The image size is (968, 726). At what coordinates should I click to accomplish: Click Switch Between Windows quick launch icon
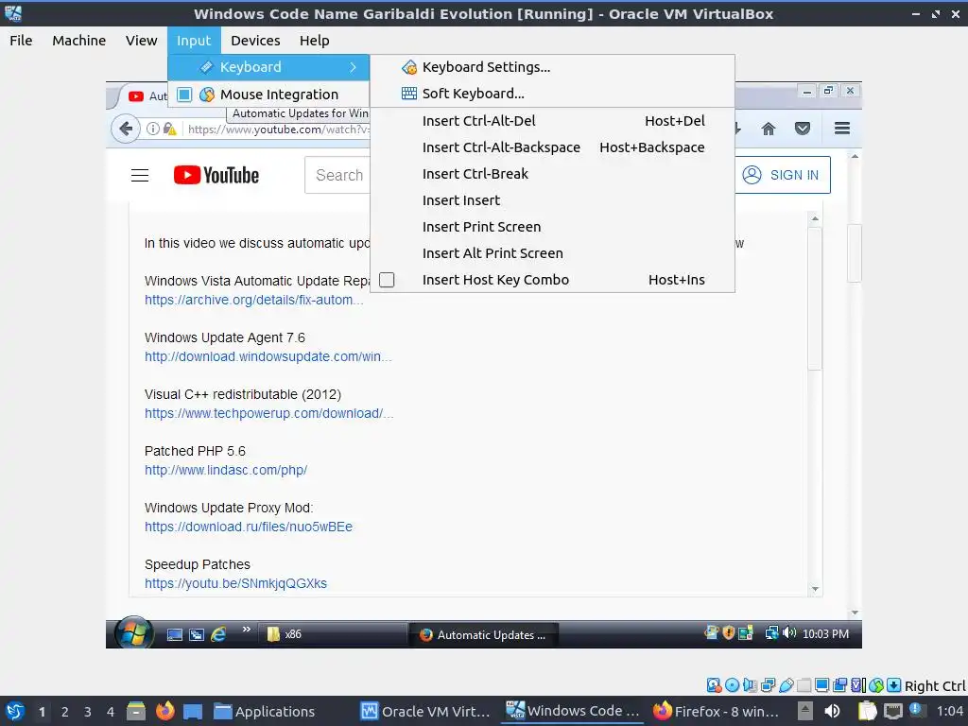coord(197,634)
